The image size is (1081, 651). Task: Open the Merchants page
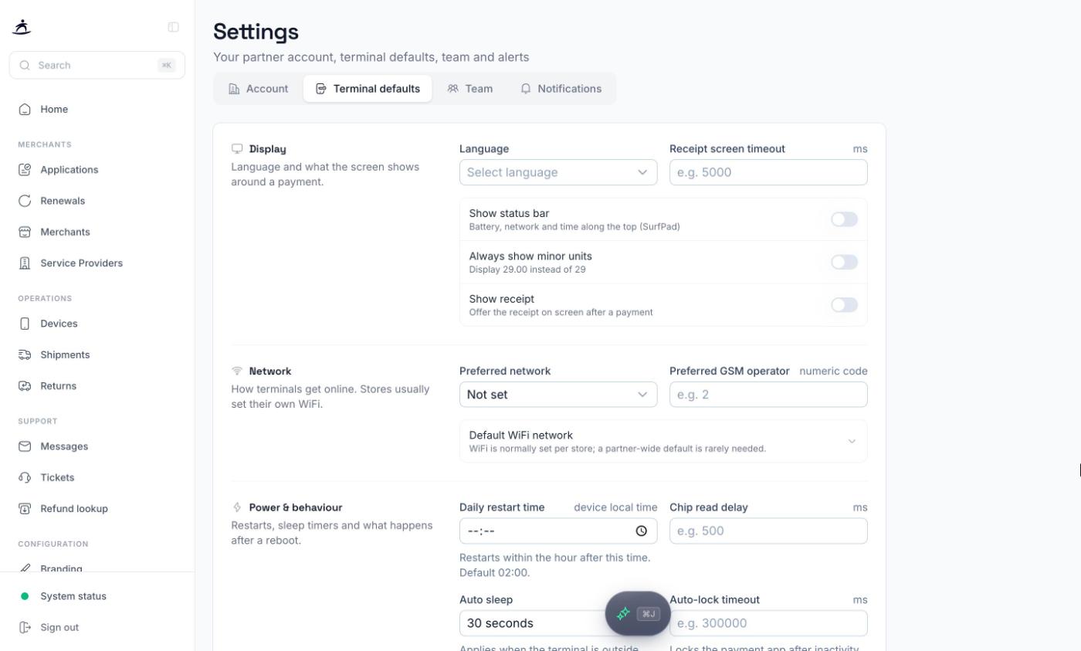pos(97,232)
